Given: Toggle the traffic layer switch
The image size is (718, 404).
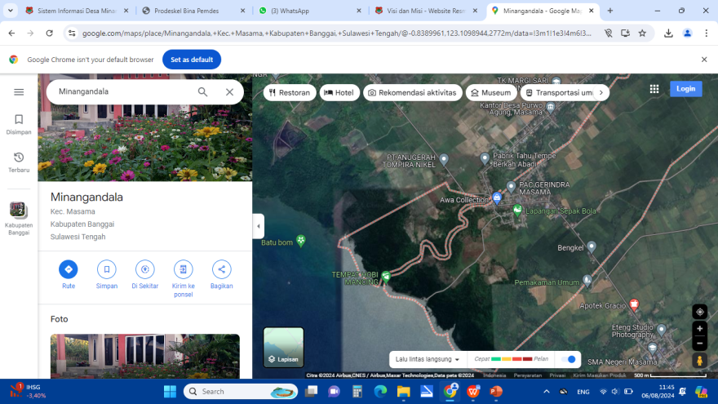Looking at the screenshot, I should click(568, 359).
